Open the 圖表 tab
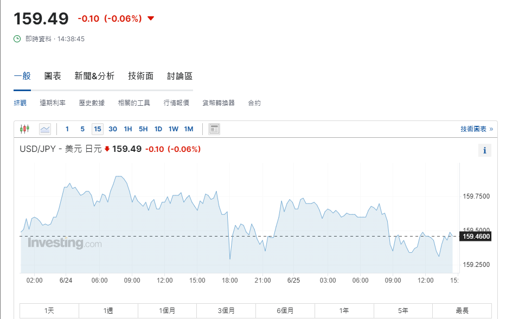The height and width of the screenshot is (319, 506). 53,76
